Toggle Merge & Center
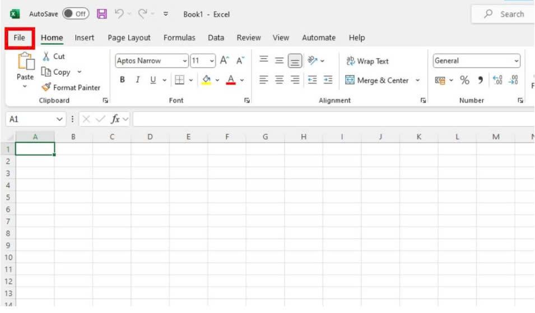 pyautogui.click(x=376, y=80)
